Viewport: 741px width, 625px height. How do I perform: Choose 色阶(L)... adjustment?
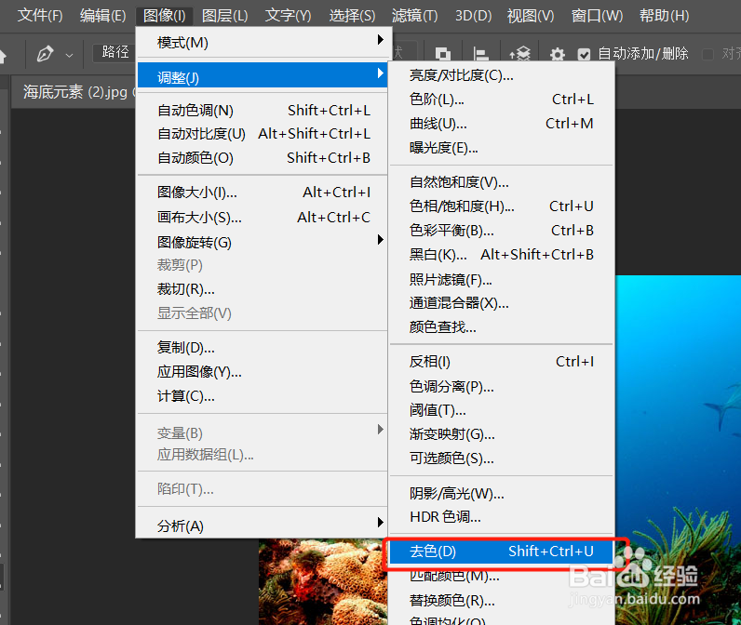pos(502,100)
